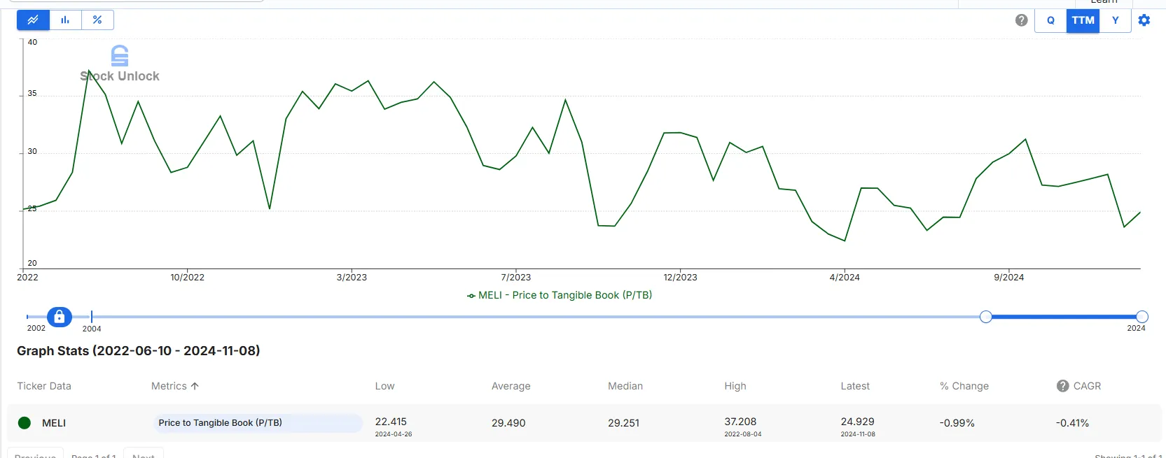Image resolution: width=1166 pixels, height=458 pixels.
Task: Click the Graph Stats date range heading
Action: pos(139,351)
